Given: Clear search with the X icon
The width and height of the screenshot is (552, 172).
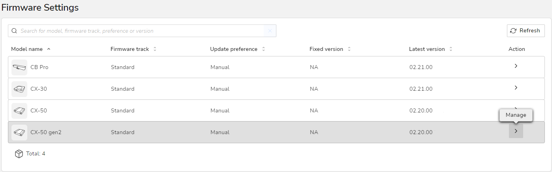Looking at the screenshot, I should [x=270, y=31].
